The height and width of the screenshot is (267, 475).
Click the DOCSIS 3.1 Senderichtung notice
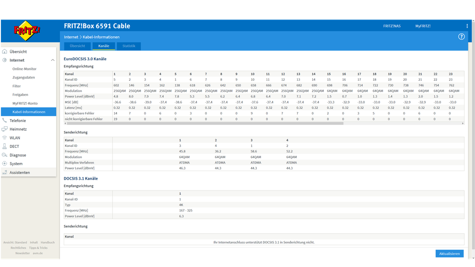[264, 242]
